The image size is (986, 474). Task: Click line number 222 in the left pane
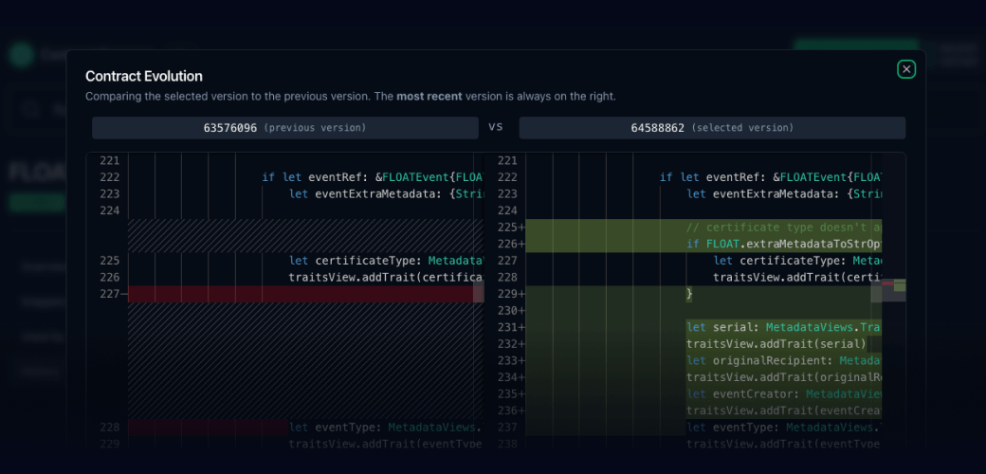coord(109,177)
